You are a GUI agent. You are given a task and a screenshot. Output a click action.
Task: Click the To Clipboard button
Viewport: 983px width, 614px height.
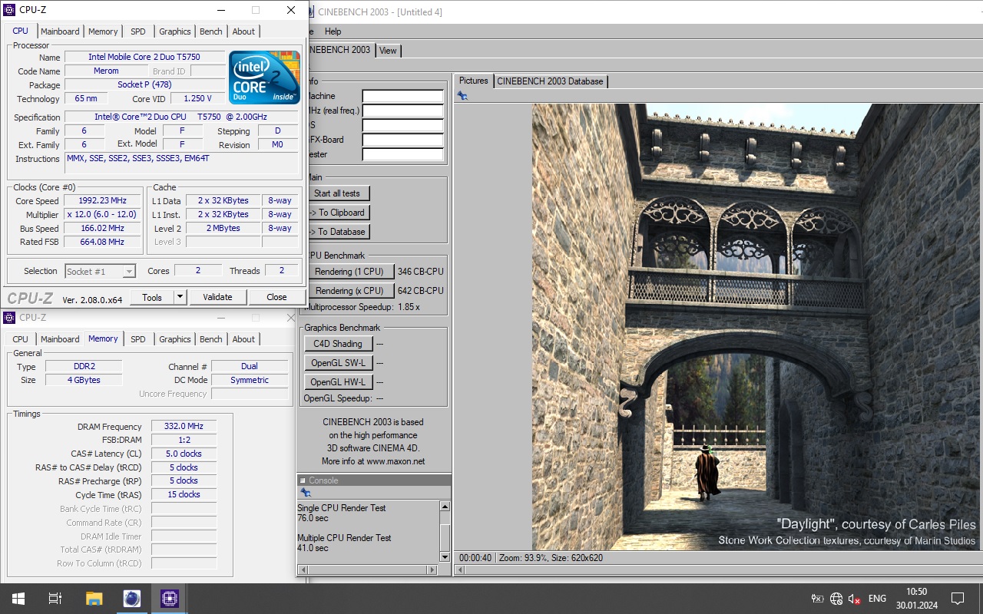337,213
